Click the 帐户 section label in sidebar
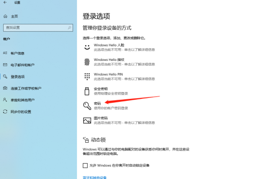 (7, 39)
